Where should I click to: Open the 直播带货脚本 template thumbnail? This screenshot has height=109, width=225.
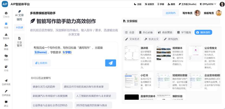(x=132, y=97)
